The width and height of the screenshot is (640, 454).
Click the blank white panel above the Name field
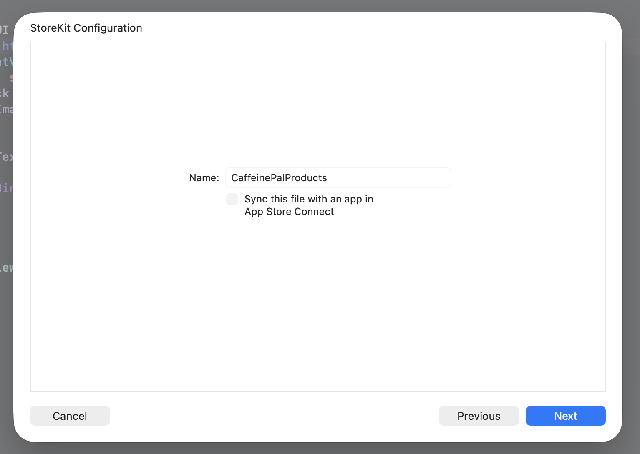tap(317, 104)
